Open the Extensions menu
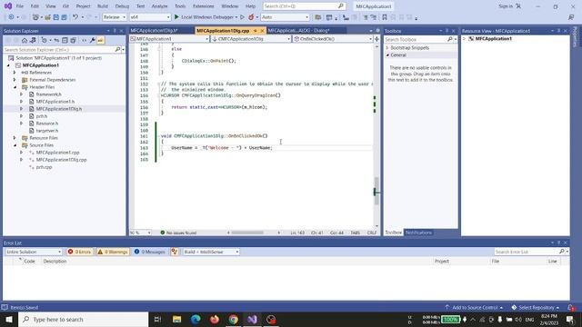Screen dimensions: 582x327 pos(204,6)
